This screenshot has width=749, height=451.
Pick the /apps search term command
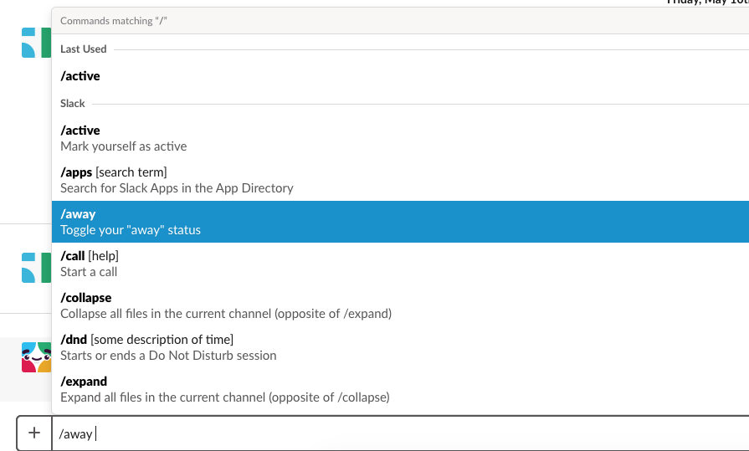(400, 180)
